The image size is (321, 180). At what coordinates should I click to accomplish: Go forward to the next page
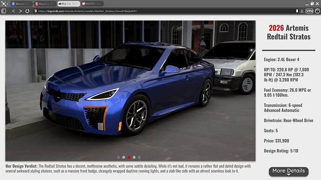pyautogui.click(x=20, y=11)
